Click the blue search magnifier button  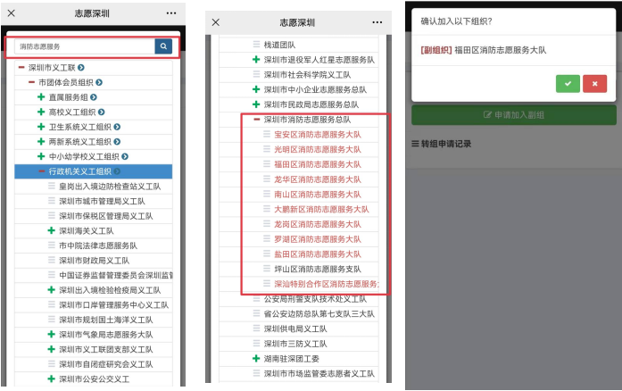point(163,46)
